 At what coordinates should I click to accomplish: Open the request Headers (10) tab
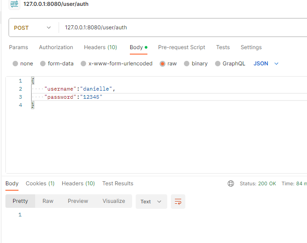101,47
